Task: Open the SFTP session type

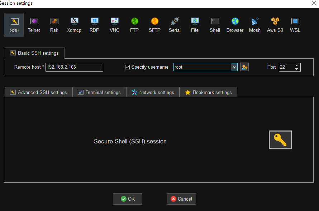Action: coord(154,25)
